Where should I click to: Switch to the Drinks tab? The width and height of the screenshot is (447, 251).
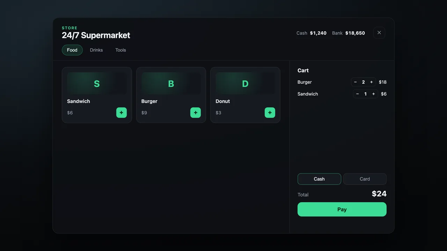pos(96,50)
